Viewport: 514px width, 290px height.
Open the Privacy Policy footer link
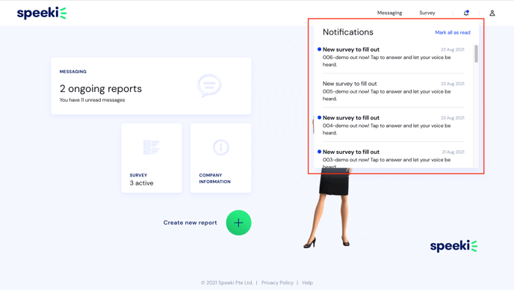tap(277, 283)
